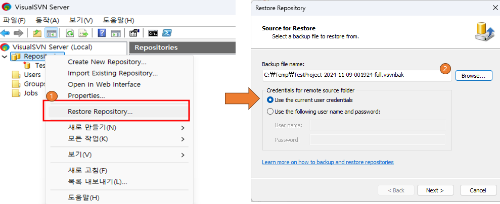Toggle the Show/Hide Console Tree icon
The height and width of the screenshot is (204, 500).
click(x=51, y=33)
